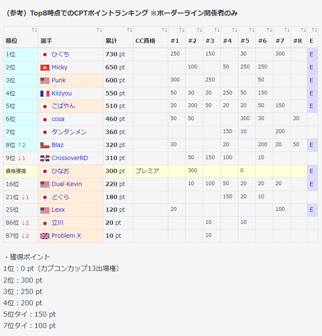Sort by #2 column arrows
Image resolution: width=322 pixels, height=336 pixels.
coord(199,30)
